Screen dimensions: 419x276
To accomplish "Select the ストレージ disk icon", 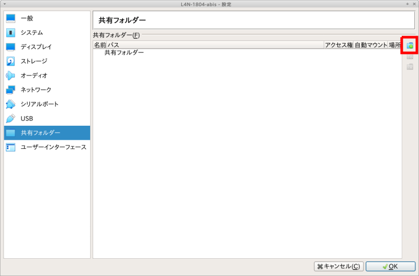I will tap(10, 61).
